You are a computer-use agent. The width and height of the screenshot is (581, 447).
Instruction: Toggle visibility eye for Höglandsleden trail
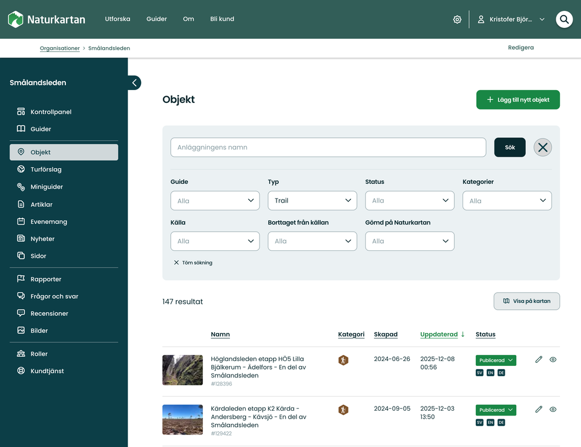coord(553,359)
